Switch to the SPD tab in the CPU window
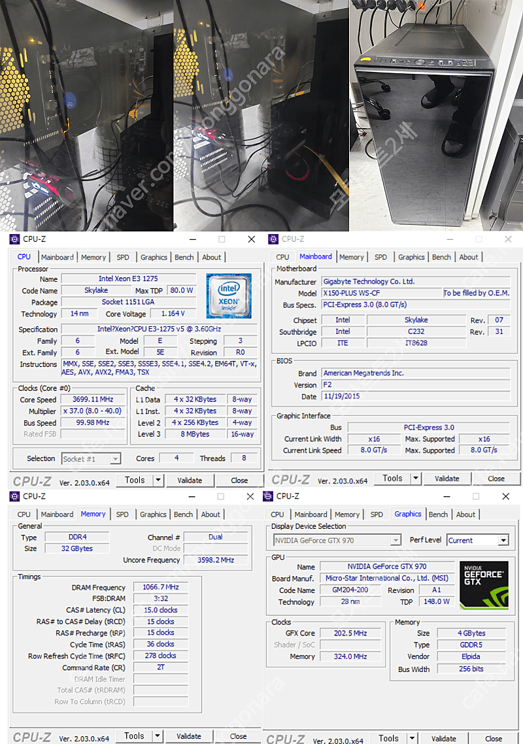Viewport: 523px width, 744px height. click(122, 257)
